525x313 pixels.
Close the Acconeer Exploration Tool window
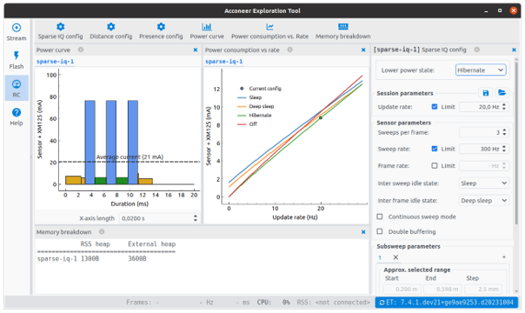click(514, 10)
